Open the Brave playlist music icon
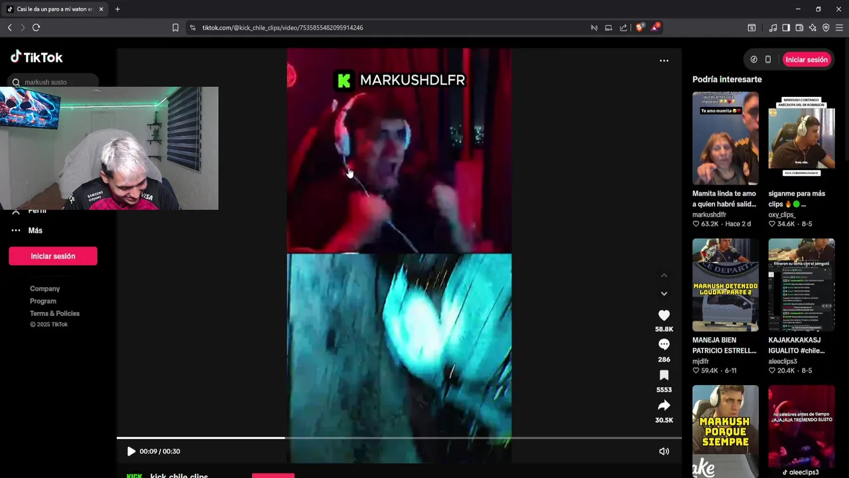The height and width of the screenshot is (478, 849). (773, 28)
